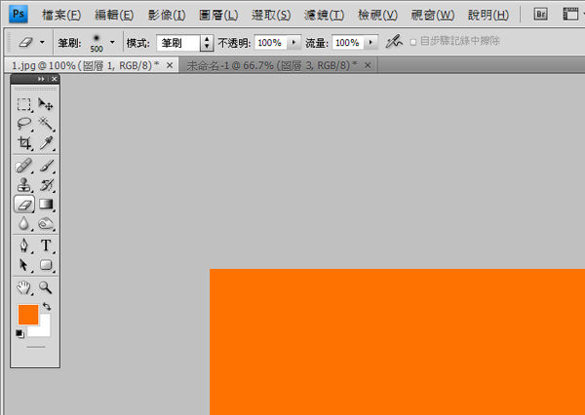585x415 pixels.
Task: Select the History Brush tool
Action: 46,185
